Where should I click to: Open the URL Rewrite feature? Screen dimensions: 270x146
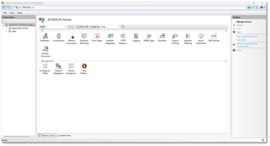click(214, 36)
